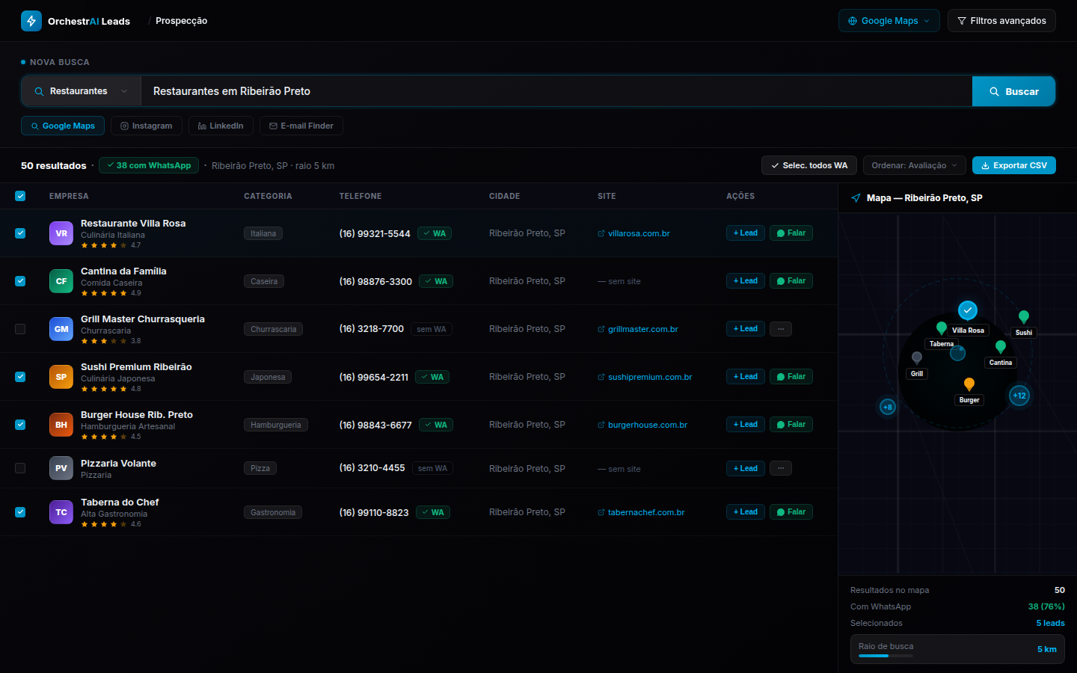Click the Sushi green map pin
Viewport: 1077px width, 673px height.
tap(1024, 317)
